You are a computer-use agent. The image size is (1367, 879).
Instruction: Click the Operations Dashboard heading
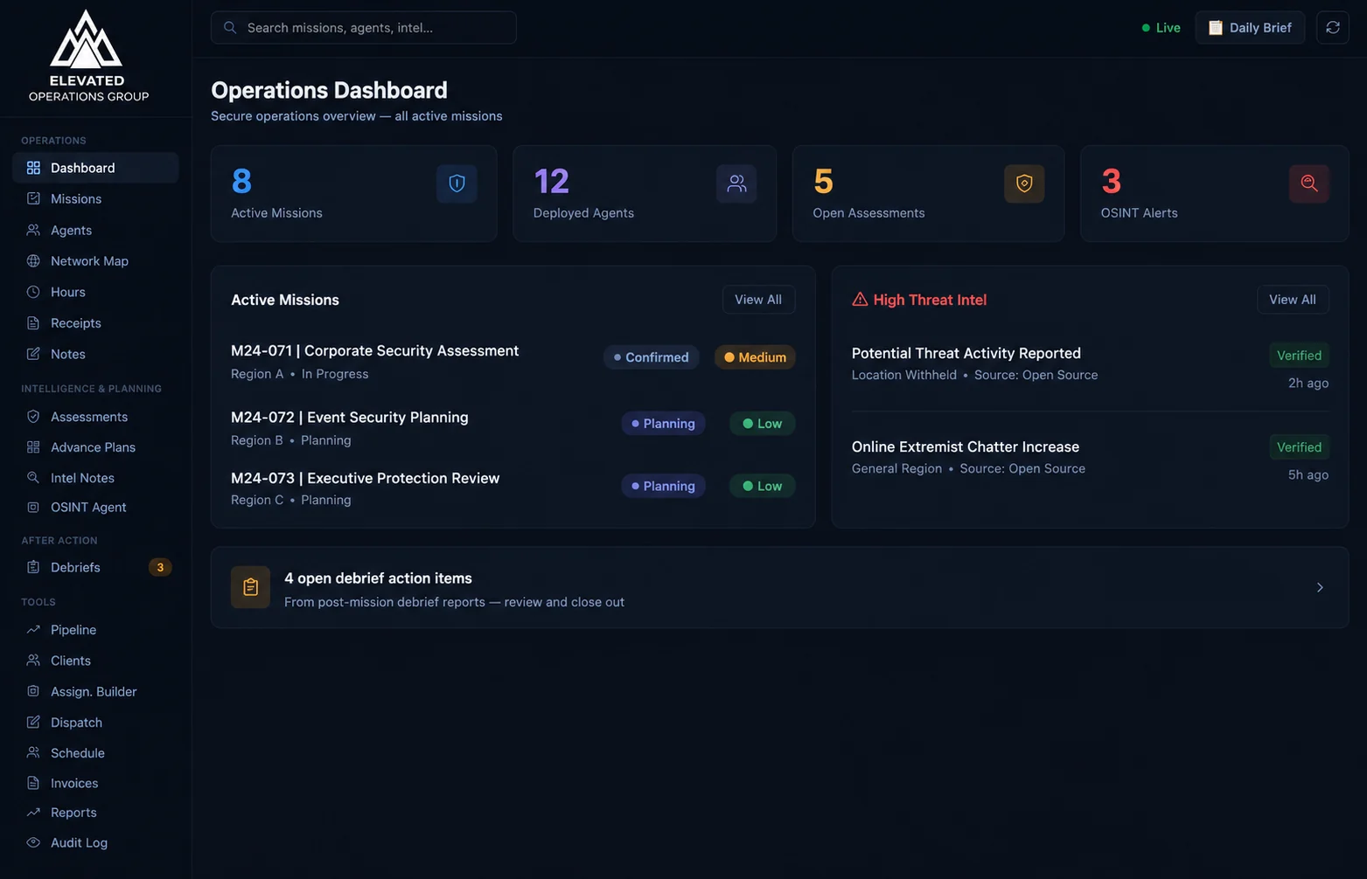(x=329, y=90)
